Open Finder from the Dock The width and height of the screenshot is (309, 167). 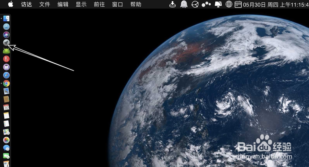[x=6, y=19]
